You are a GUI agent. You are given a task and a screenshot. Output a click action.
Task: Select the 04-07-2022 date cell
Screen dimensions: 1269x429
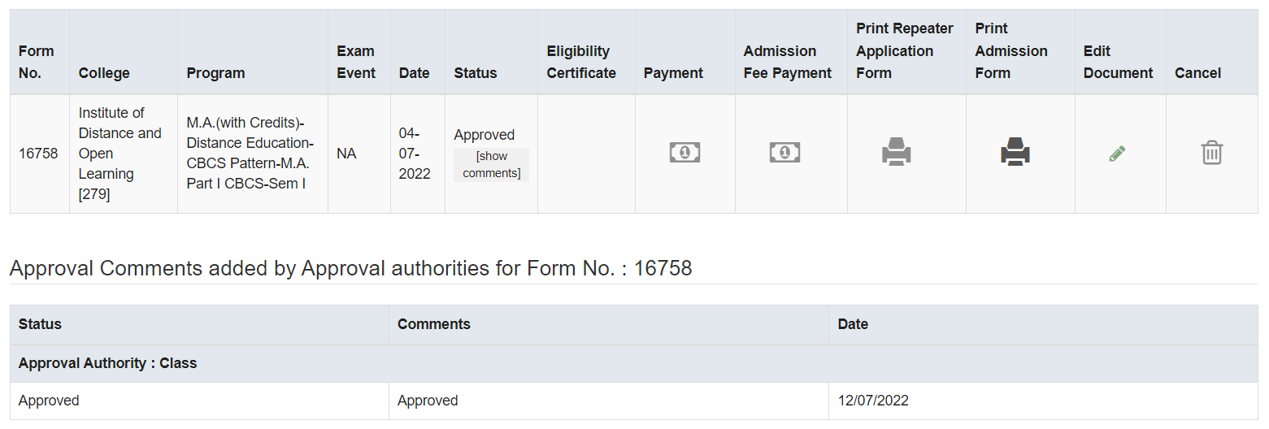[x=415, y=154]
